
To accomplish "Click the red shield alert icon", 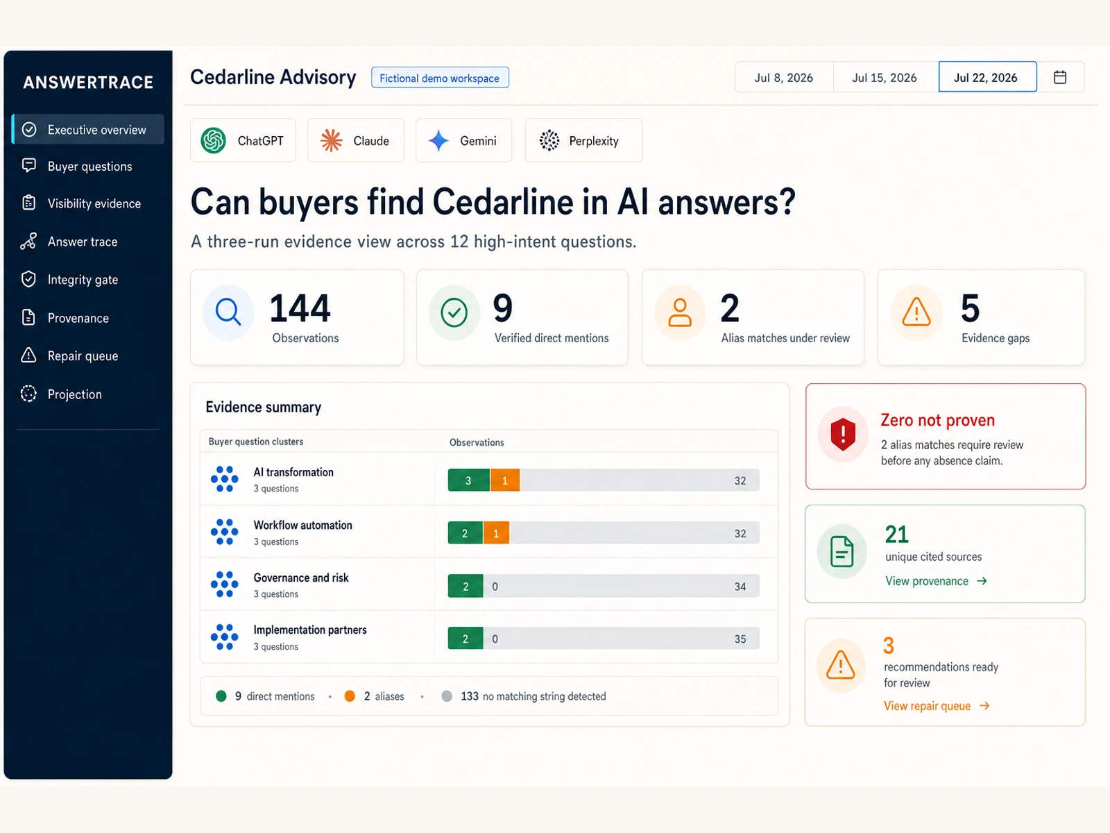I will click(x=843, y=435).
